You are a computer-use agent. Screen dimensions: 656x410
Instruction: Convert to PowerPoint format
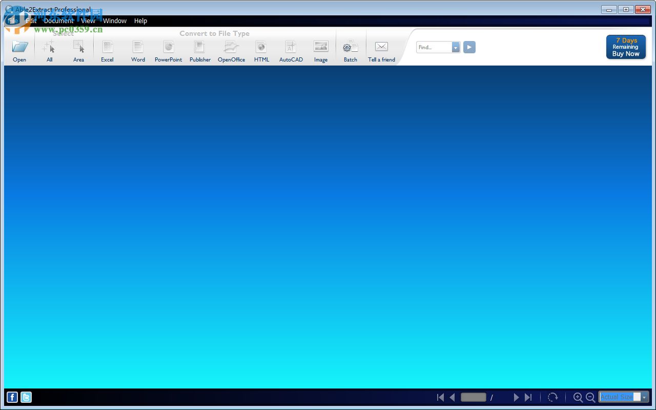(x=169, y=47)
